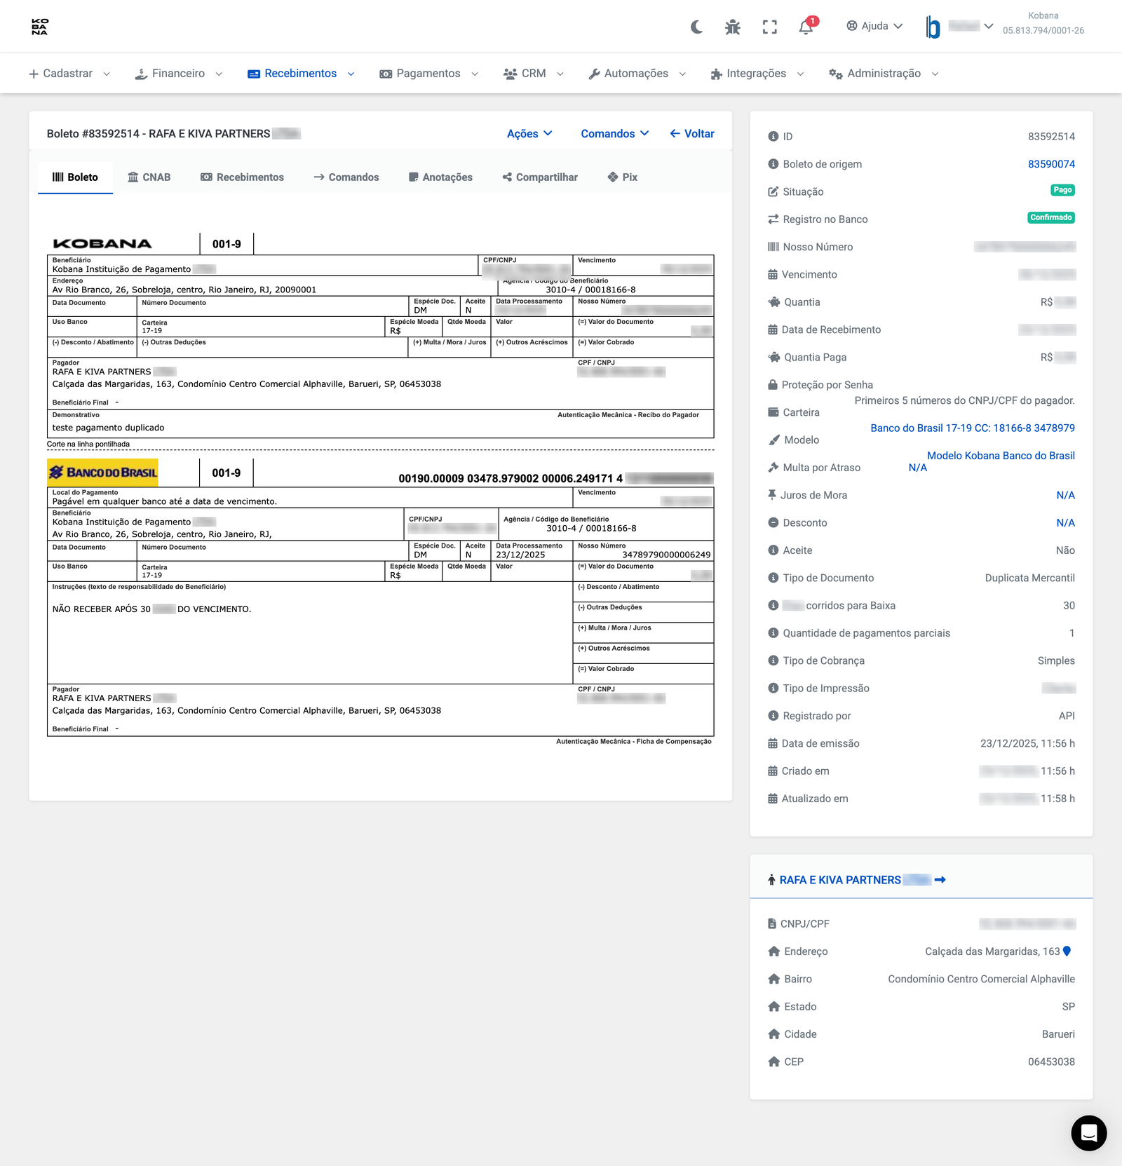Open the Ajuda help dropdown
Viewport: 1122px width, 1166px height.
[x=874, y=26]
